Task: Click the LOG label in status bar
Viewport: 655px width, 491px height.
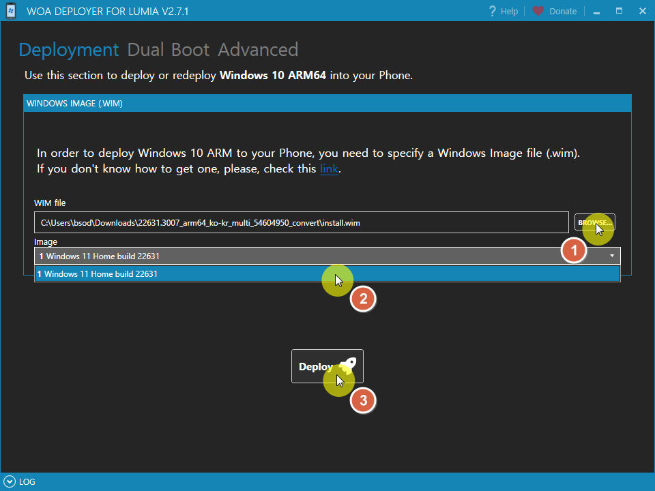Action: (x=27, y=482)
